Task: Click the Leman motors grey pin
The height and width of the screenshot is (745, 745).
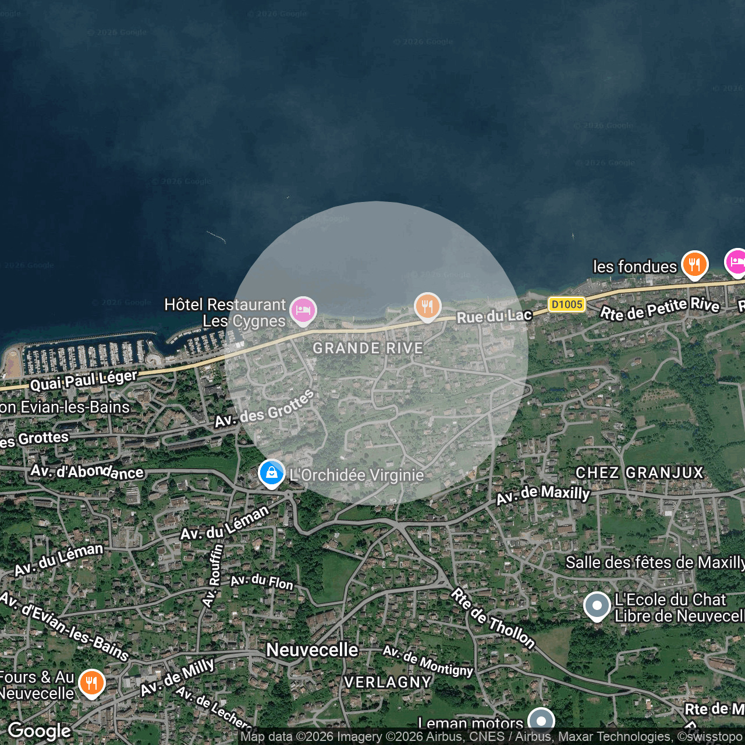Action: click(x=542, y=721)
